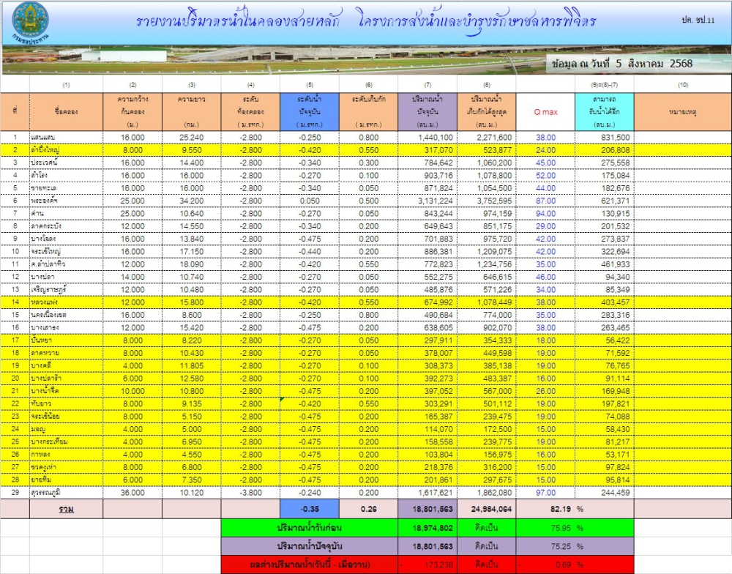Click the blue 'ระดับน้ำ ปัจจุบัน' column header
Viewport: 732px width, 574px height.
click(x=310, y=111)
